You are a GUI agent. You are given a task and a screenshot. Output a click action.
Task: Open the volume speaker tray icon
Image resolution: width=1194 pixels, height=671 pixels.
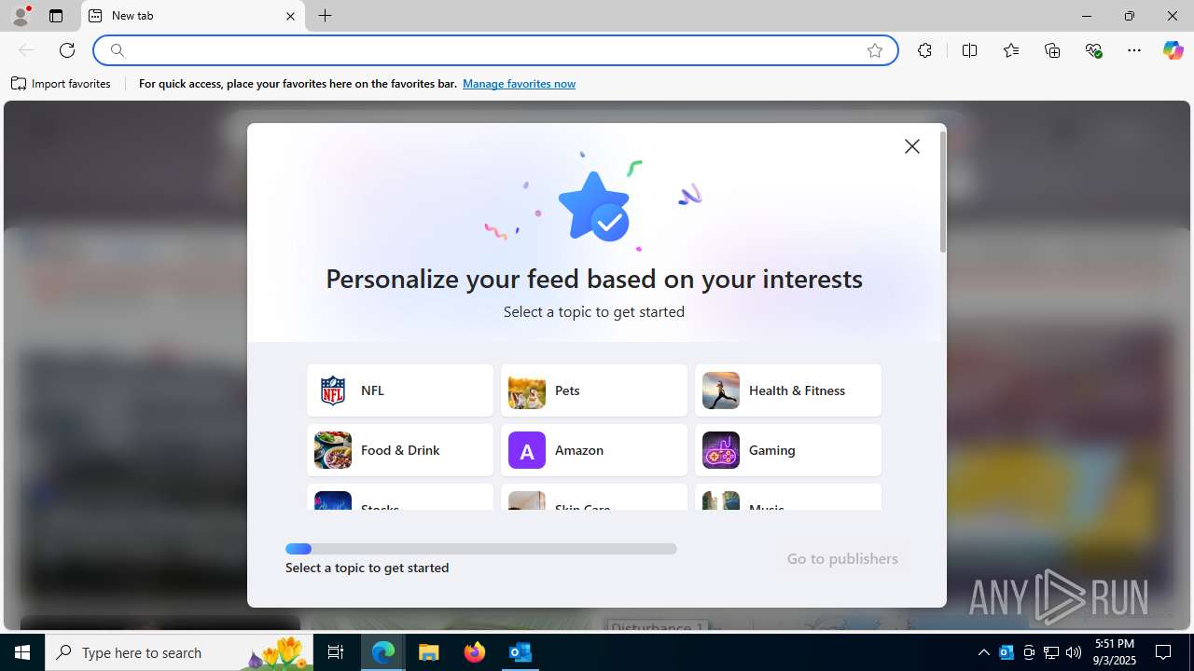point(1074,652)
